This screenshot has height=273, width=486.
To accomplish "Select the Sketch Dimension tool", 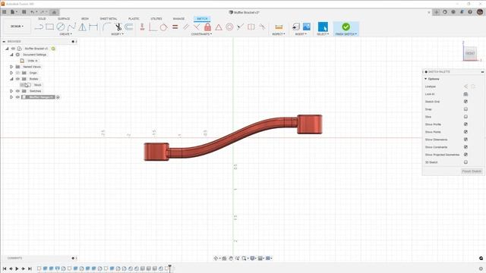I will pos(93,27).
